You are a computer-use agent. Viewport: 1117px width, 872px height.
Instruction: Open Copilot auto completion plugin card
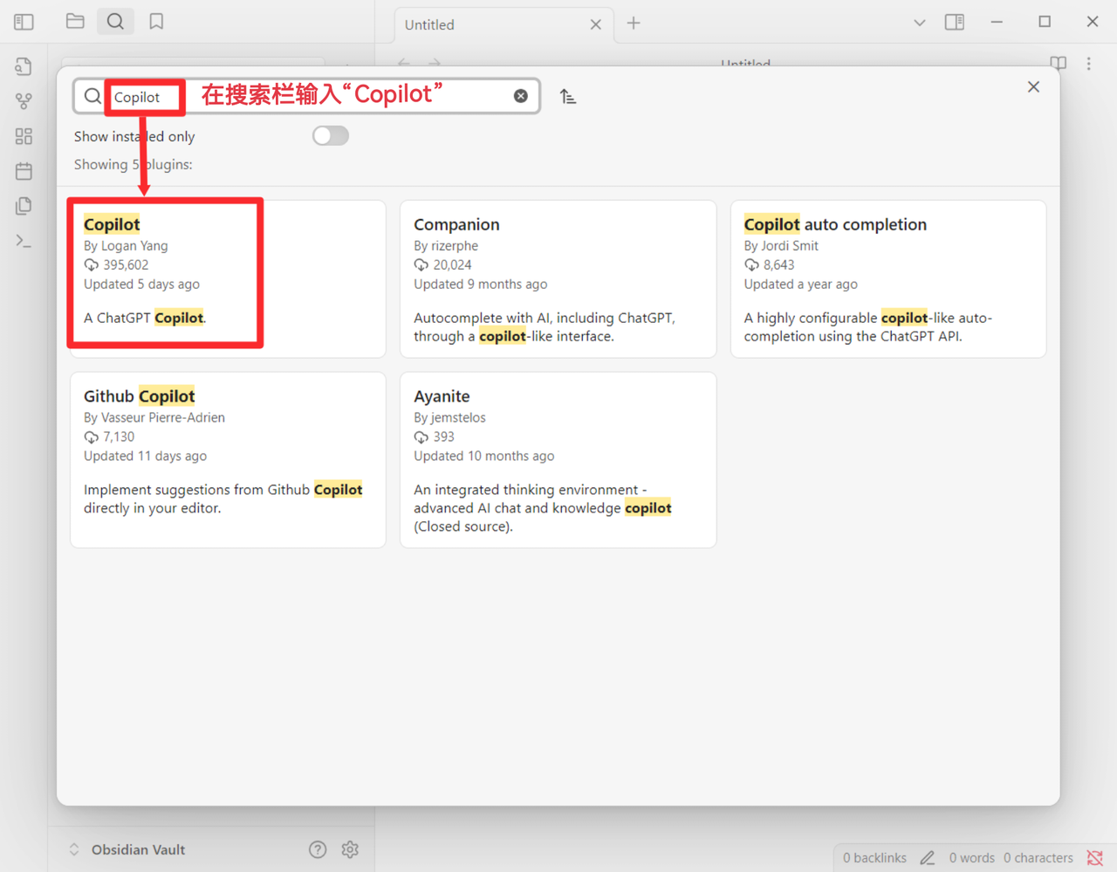[x=888, y=278]
